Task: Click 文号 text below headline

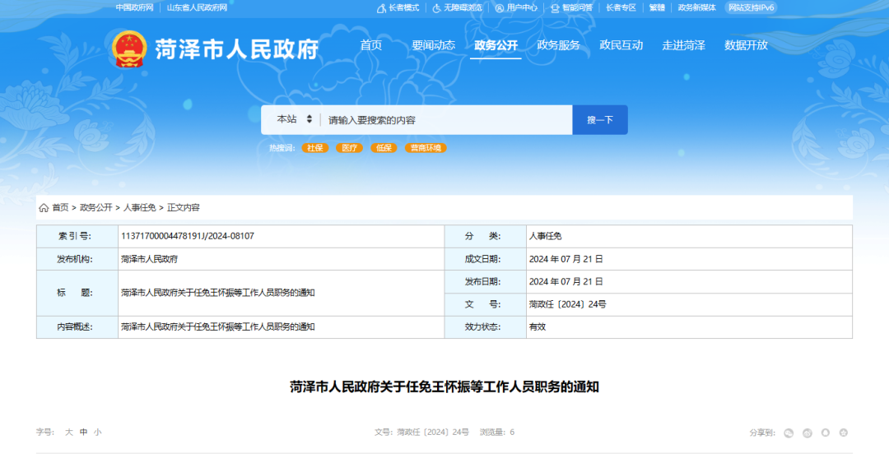Action: pyautogui.click(x=421, y=433)
